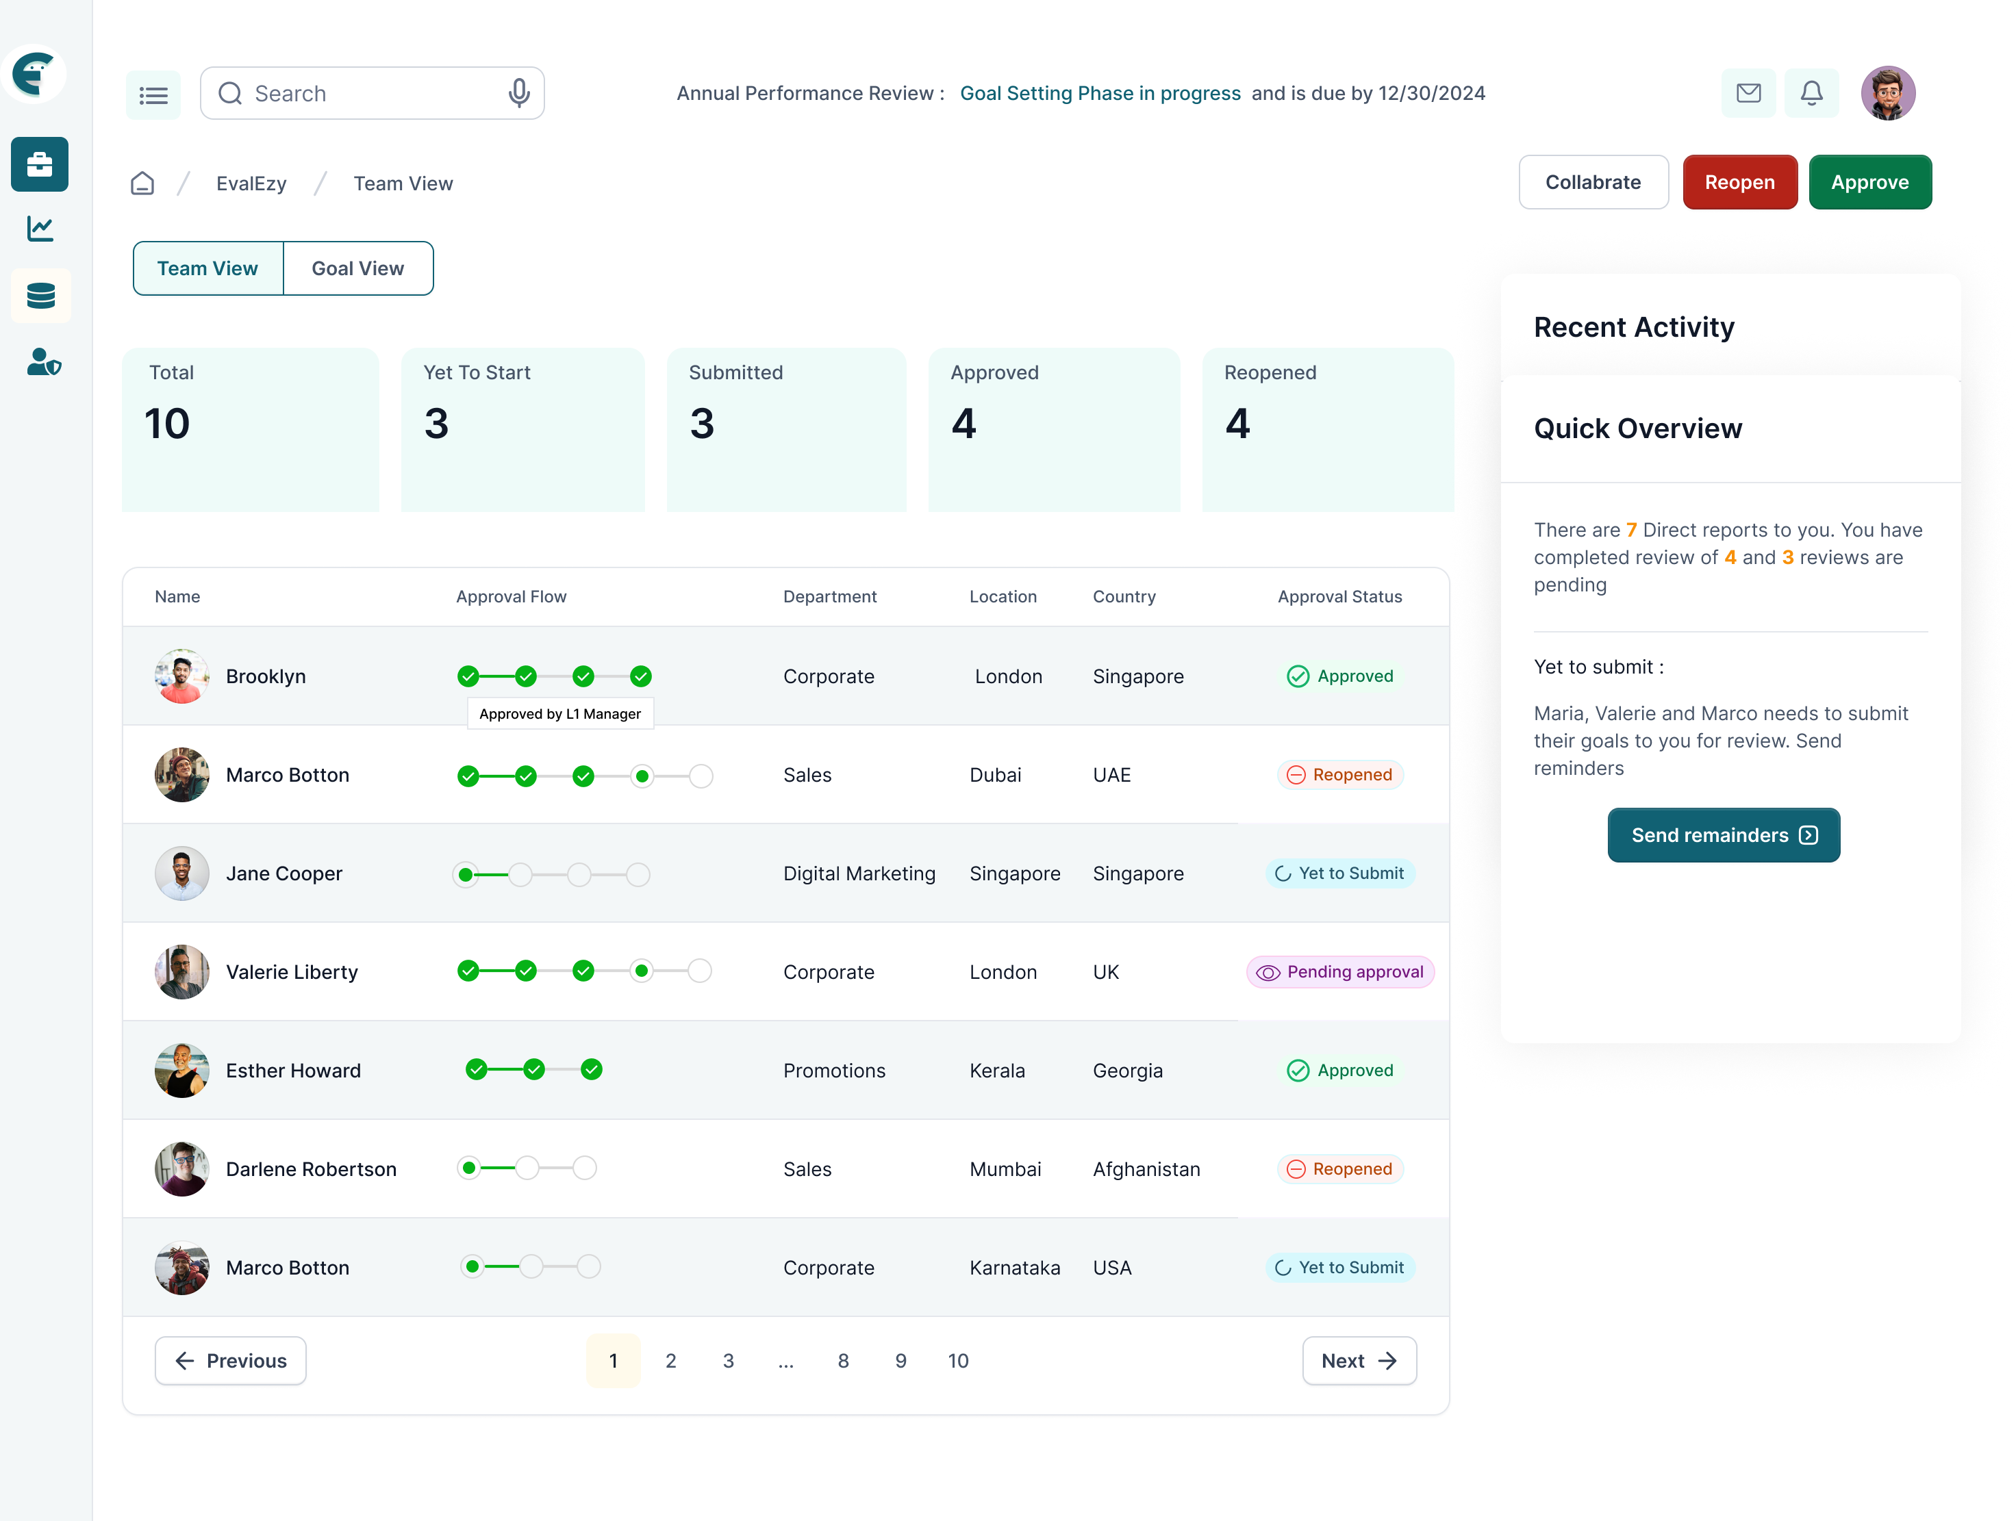Image resolution: width=2016 pixels, height=1521 pixels.
Task: Click Darlene Robertson's avatar photo
Action: [181, 1168]
